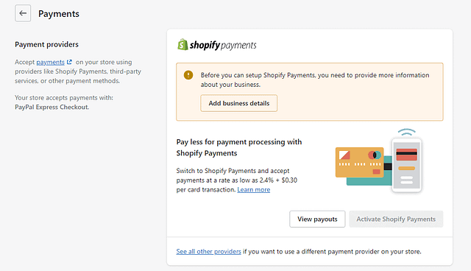Click the PayPal Express Checkout text
This screenshot has width=471, height=271.
point(52,108)
